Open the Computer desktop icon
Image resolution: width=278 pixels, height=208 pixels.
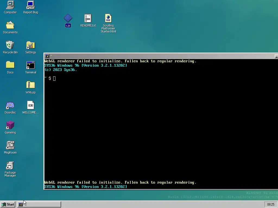tap(10, 7)
